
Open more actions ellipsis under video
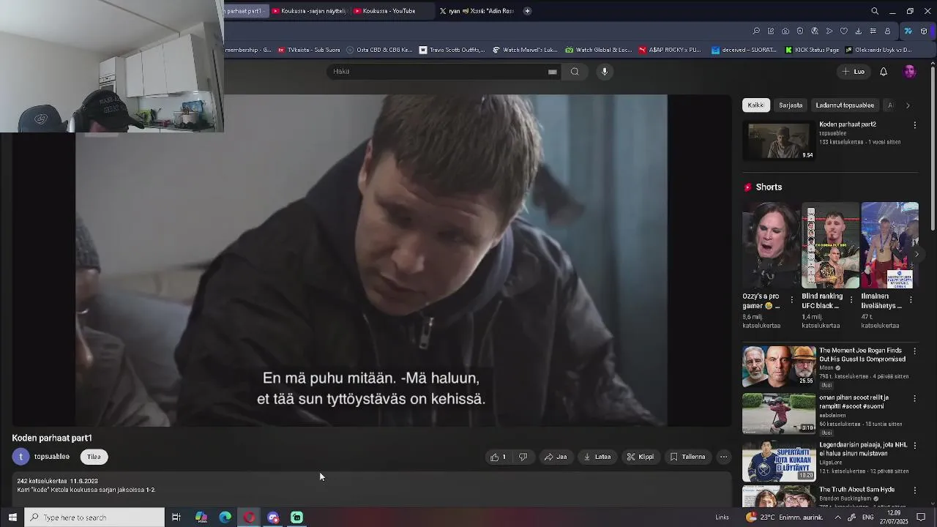723,457
